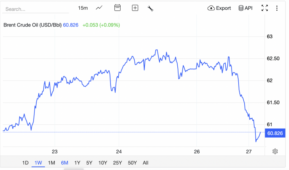Show the 5Y time range
The width and height of the screenshot is (289, 170).
tap(89, 163)
